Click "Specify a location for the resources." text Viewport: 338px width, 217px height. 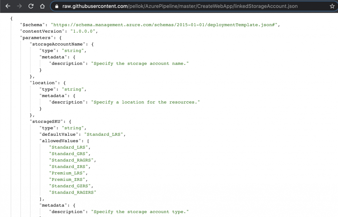[x=145, y=102]
